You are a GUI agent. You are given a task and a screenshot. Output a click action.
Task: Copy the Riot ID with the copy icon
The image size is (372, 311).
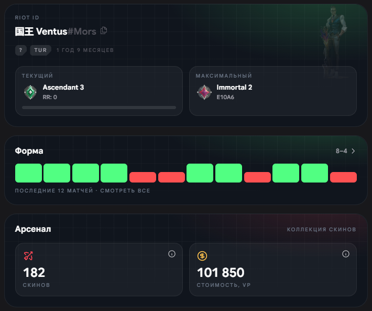[104, 30]
